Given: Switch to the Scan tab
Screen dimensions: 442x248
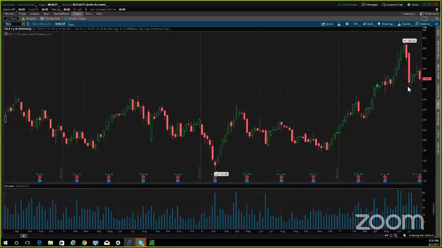Looking at the screenshot, I should pyautogui.click(x=46, y=14).
